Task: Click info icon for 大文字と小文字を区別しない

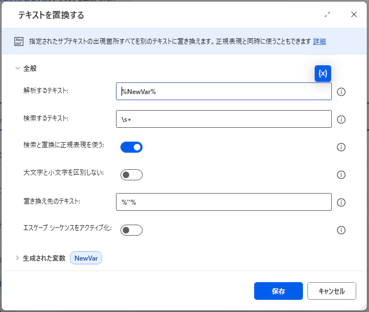Action: pos(341,175)
